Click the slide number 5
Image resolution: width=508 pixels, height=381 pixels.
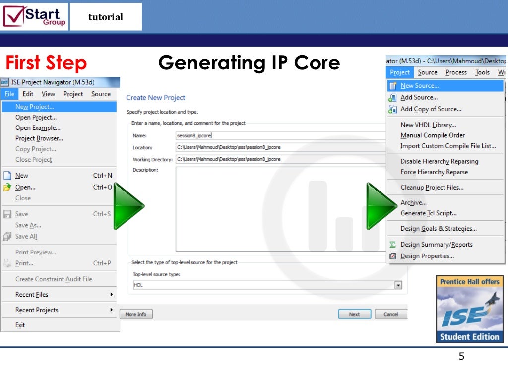click(462, 356)
